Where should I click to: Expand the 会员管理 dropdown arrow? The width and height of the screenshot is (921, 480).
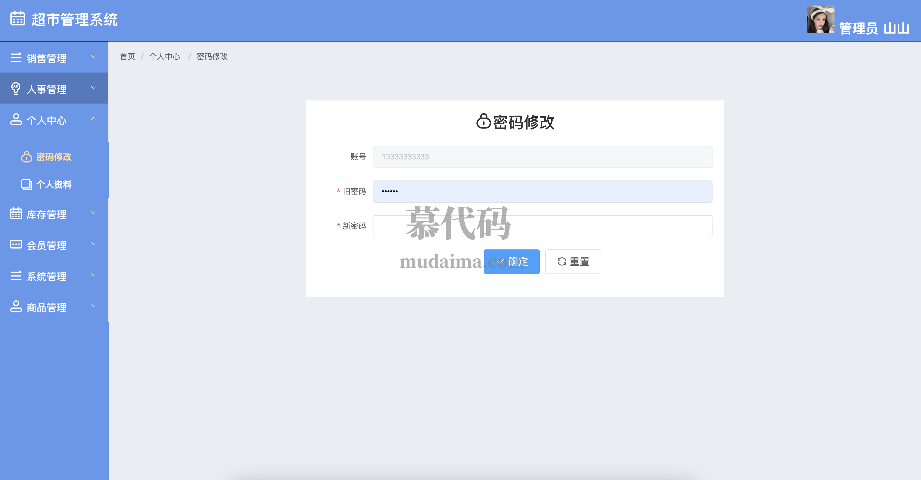[x=94, y=244]
